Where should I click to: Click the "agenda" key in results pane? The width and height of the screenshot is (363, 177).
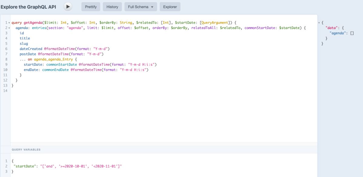click(337, 33)
